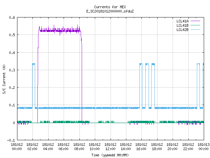
Task: Select the y-axis tick value 0.2
Action: [x=12, y=88]
